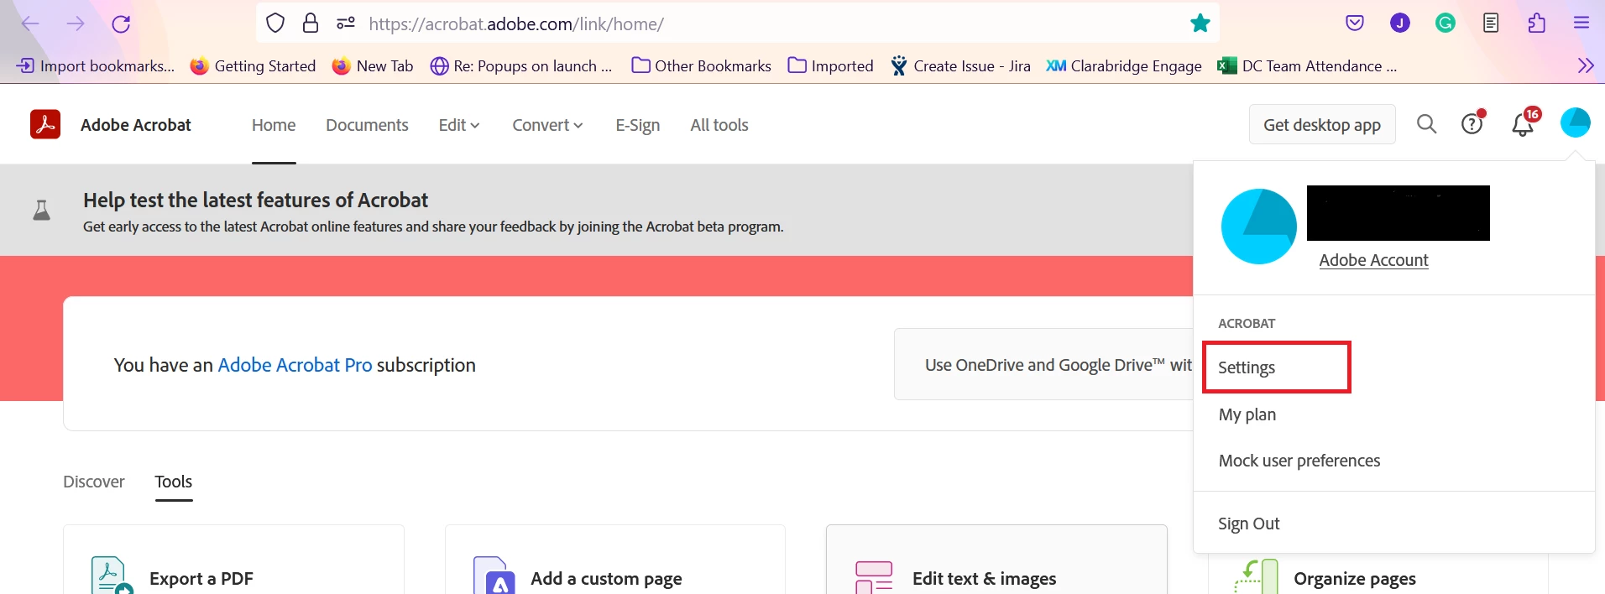Expand the Edit dropdown menu
The image size is (1605, 594).
(458, 125)
